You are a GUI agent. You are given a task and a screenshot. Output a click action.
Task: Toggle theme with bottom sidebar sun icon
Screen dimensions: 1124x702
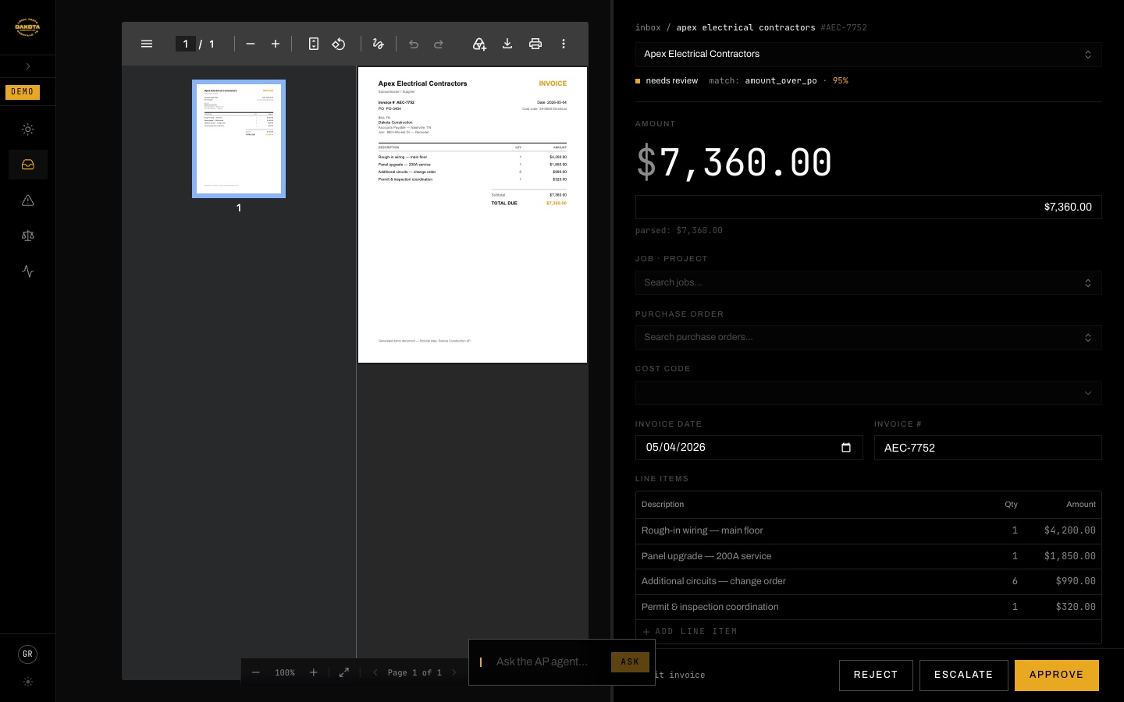(x=28, y=682)
